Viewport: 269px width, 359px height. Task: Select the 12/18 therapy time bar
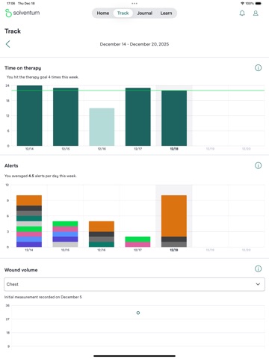[x=174, y=118]
